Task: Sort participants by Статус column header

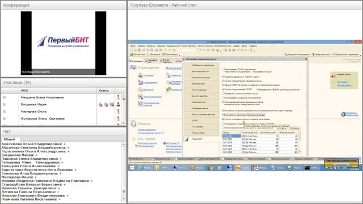Action: (x=106, y=91)
